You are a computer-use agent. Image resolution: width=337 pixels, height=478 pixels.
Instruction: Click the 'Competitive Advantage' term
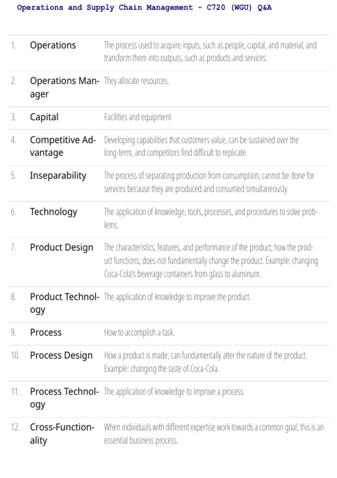(x=63, y=146)
